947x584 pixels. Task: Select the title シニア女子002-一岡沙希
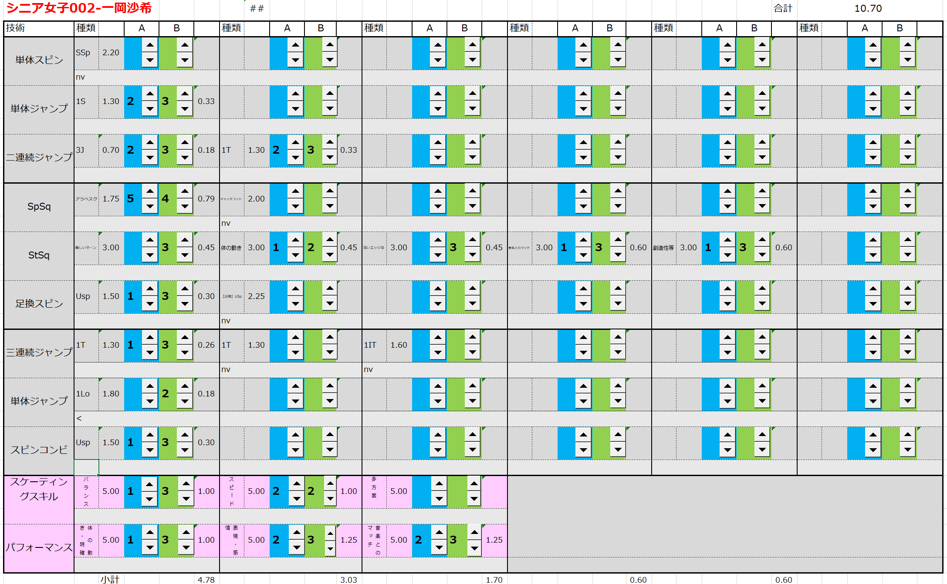coord(79,8)
